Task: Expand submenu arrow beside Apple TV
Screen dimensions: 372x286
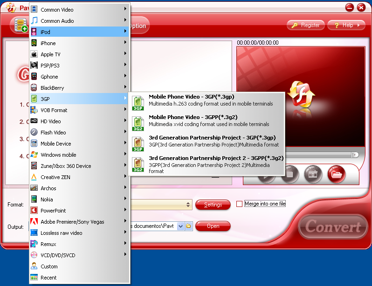Action: (125, 53)
